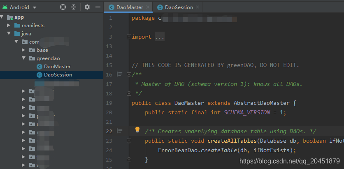Click DaoMaster class name in declaration

(x=189, y=103)
